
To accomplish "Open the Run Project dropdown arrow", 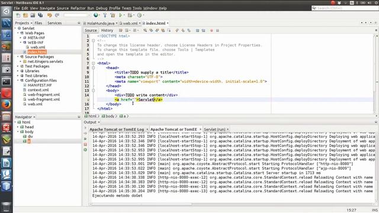I will (x=124, y=15).
